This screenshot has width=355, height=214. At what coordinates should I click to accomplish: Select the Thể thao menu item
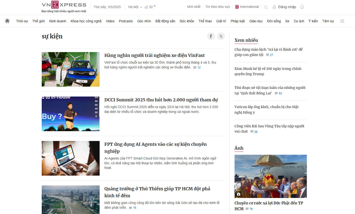205,21
